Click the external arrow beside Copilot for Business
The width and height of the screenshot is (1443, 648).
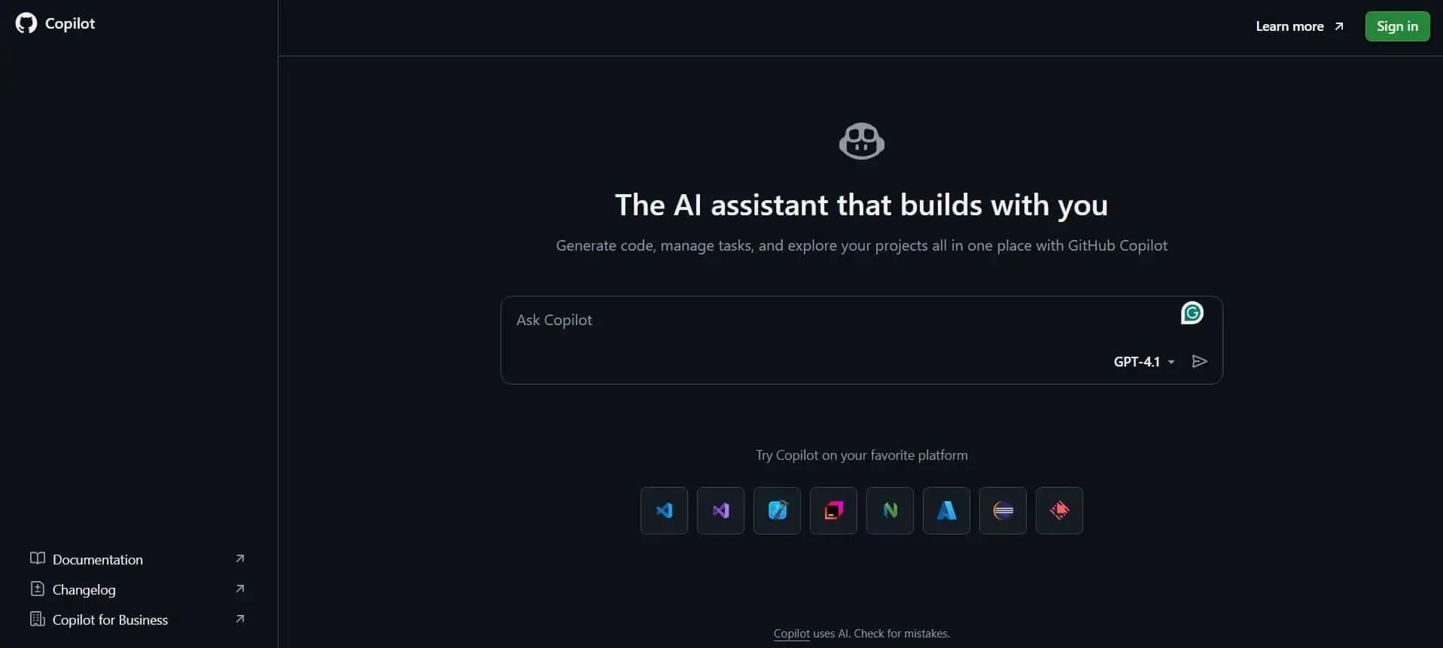pos(240,619)
